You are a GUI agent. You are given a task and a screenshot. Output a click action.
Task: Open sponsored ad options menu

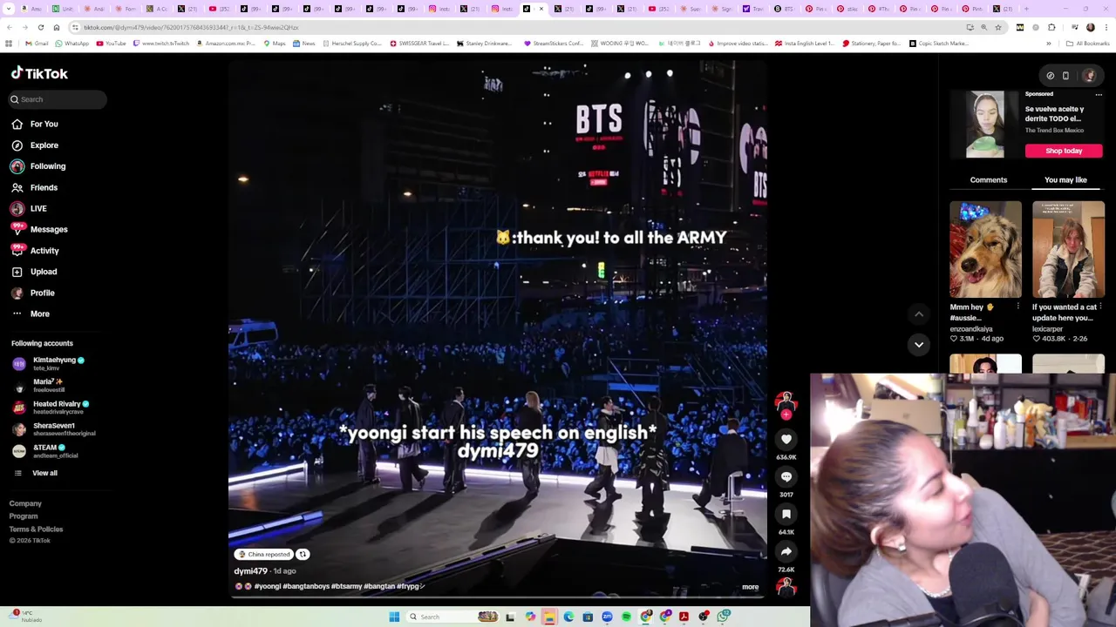pyautogui.click(x=1099, y=94)
